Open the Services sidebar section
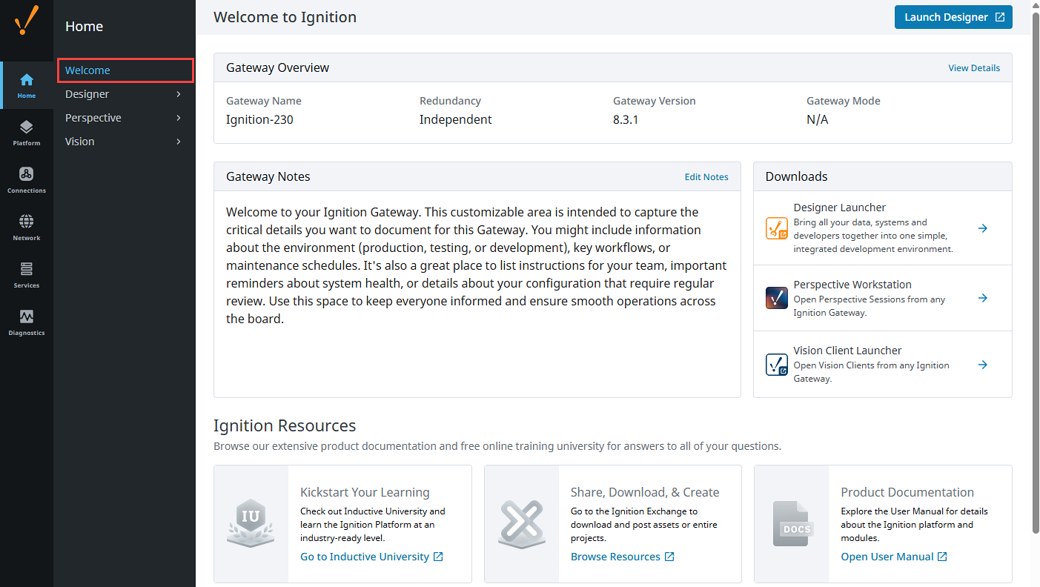Viewport: 1040px width, 587px height. [26, 275]
